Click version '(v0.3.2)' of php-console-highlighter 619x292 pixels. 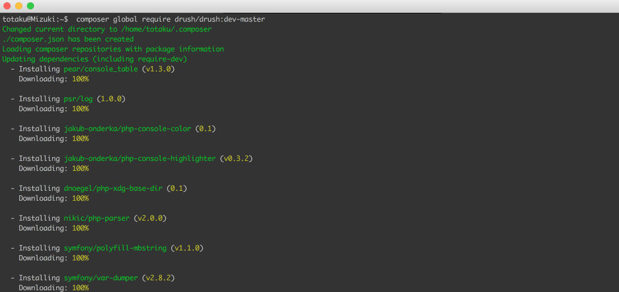[236, 159]
